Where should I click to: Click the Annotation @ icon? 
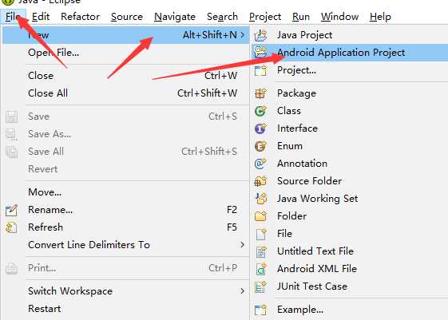point(260,164)
